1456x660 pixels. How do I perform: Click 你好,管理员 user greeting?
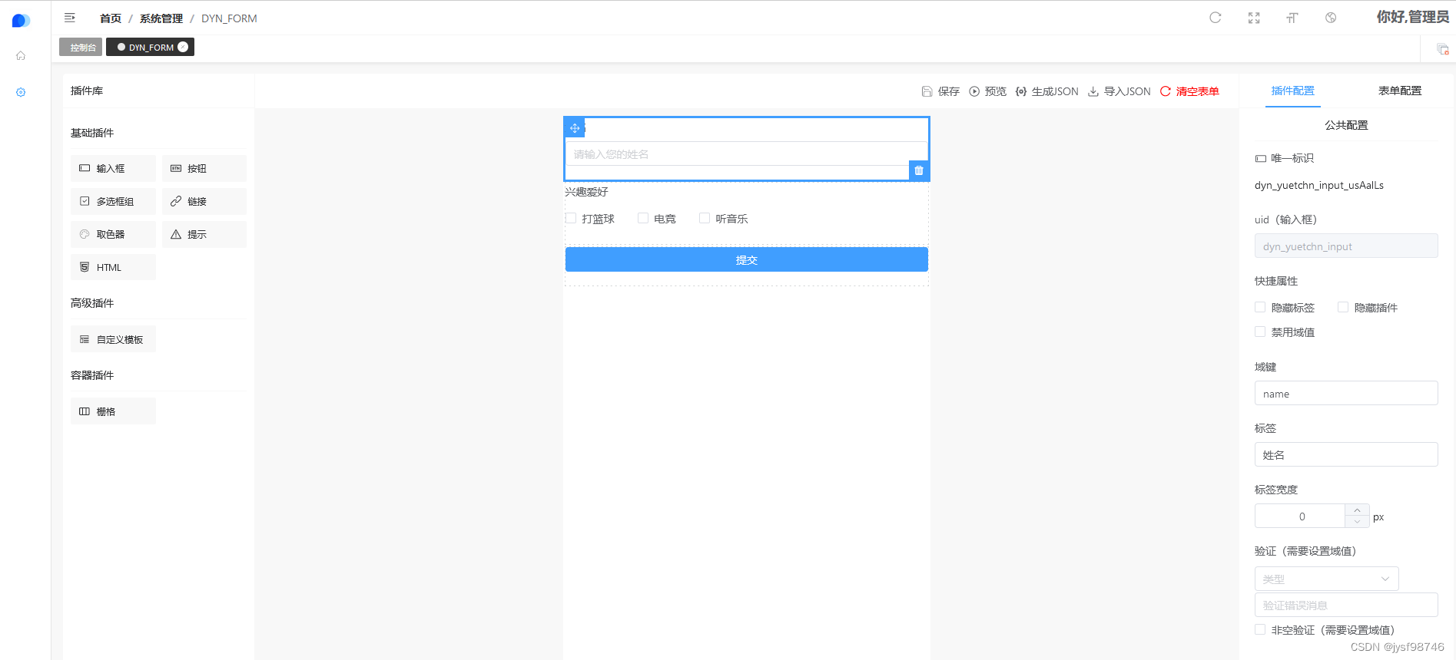click(1412, 17)
